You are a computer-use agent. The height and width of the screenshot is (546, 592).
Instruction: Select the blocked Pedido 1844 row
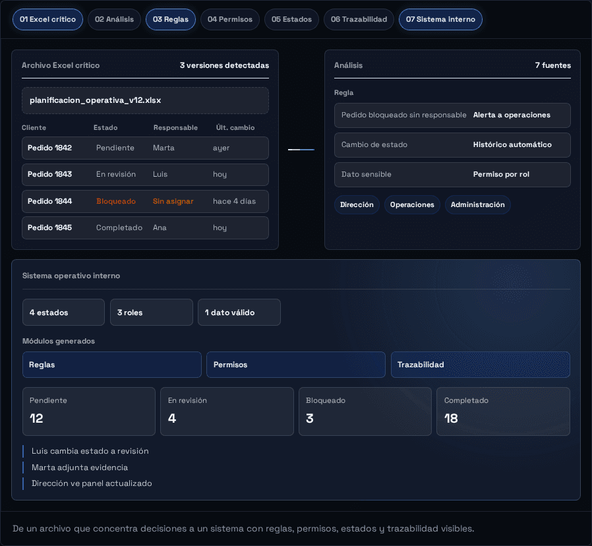tap(145, 201)
